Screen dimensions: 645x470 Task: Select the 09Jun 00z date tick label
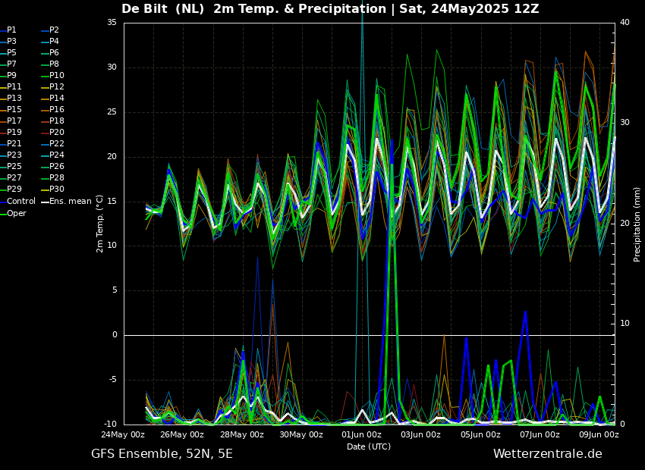599,435
